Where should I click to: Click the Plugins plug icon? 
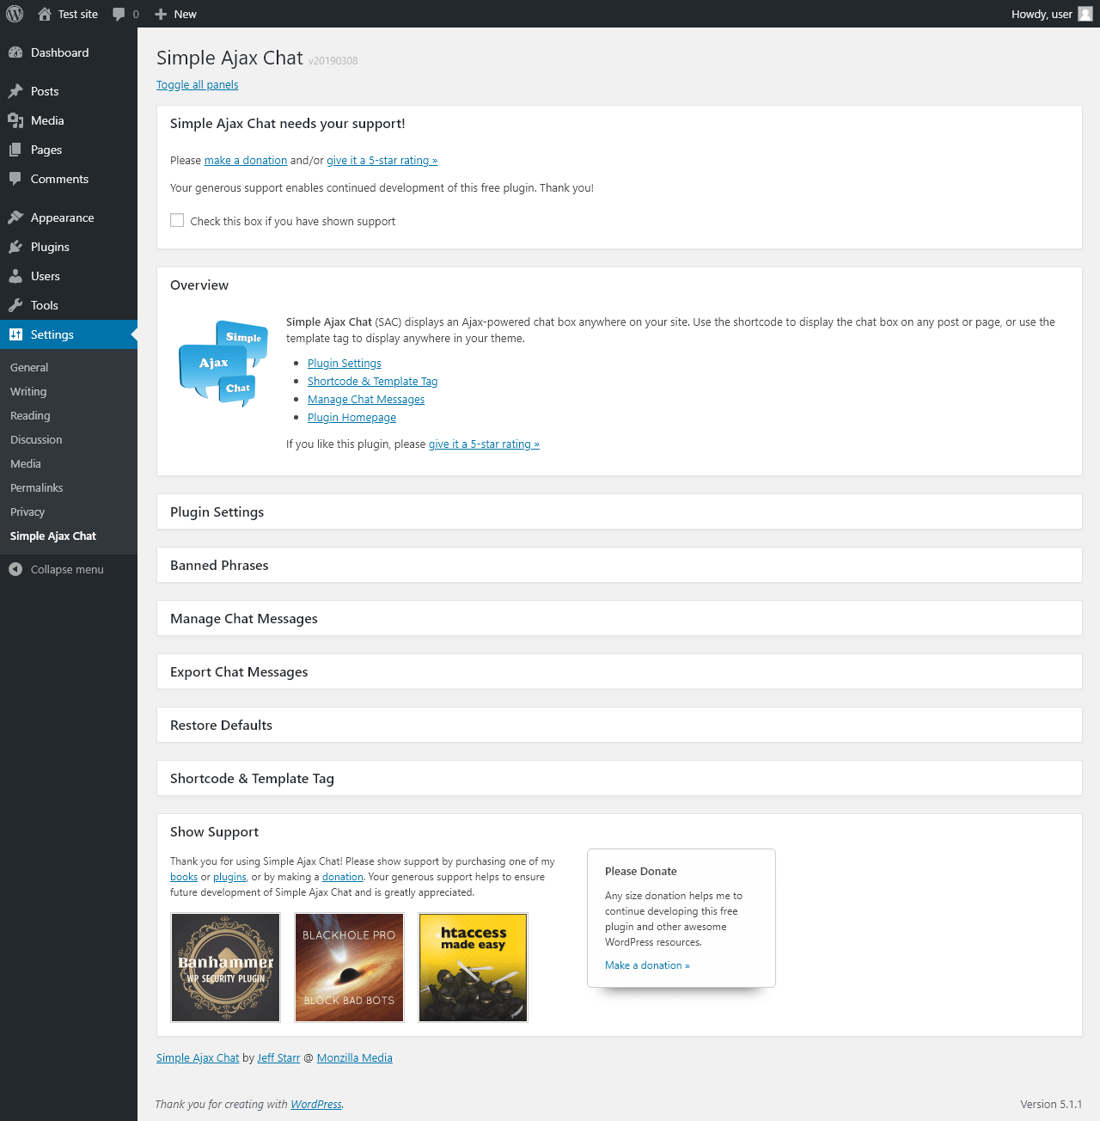point(15,247)
